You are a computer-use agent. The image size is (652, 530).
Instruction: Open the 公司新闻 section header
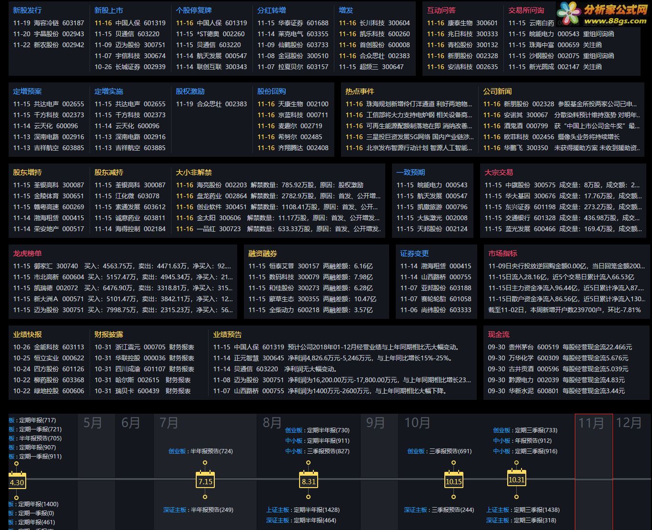(x=497, y=91)
